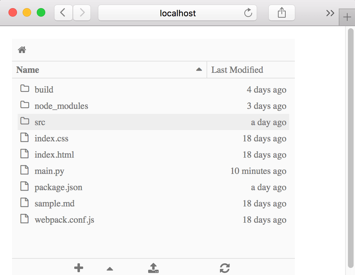355x275 pixels.
Task: Click the up-arrow icon in bottom toolbar
Action: (x=110, y=269)
